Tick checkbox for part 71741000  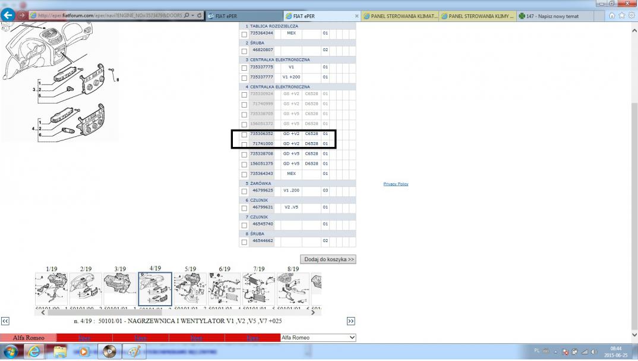point(244,145)
